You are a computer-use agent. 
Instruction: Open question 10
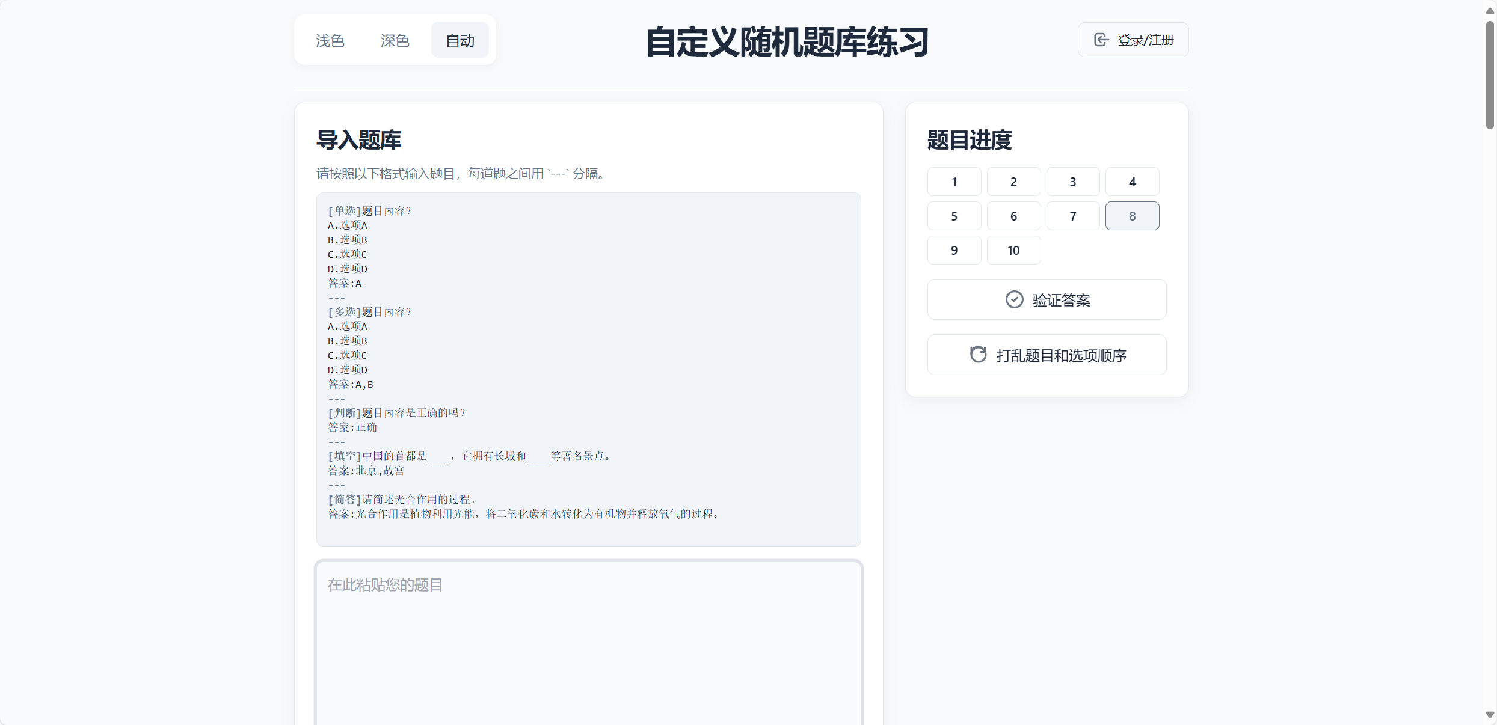point(1013,251)
